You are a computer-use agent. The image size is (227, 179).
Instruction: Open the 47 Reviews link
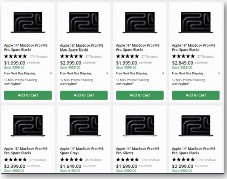(x=94, y=57)
